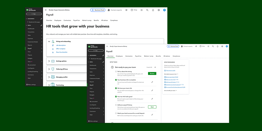Expand the 'Terminating' section
The width and height of the screenshot is (262, 131).
pyautogui.click(x=49, y=85)
